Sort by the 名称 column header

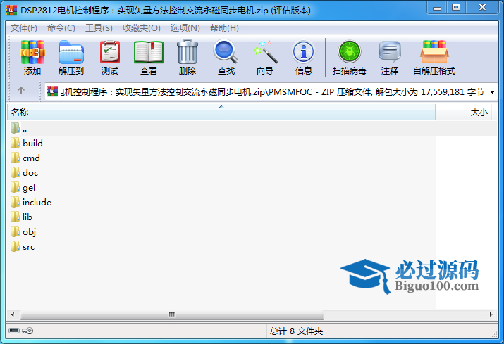(x=221, y=113)
